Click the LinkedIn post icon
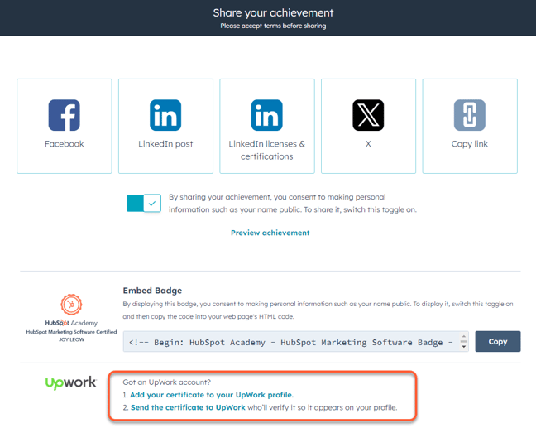The height and width of the screenshot is (428, 536). tap(165, 115)
